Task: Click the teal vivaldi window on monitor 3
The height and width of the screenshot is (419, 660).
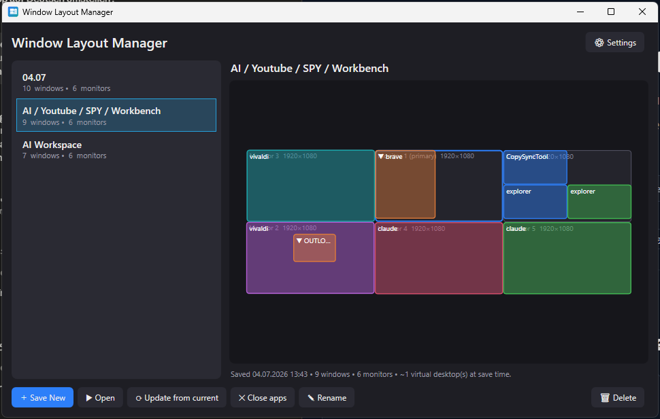Action: (x=311, y=185)
